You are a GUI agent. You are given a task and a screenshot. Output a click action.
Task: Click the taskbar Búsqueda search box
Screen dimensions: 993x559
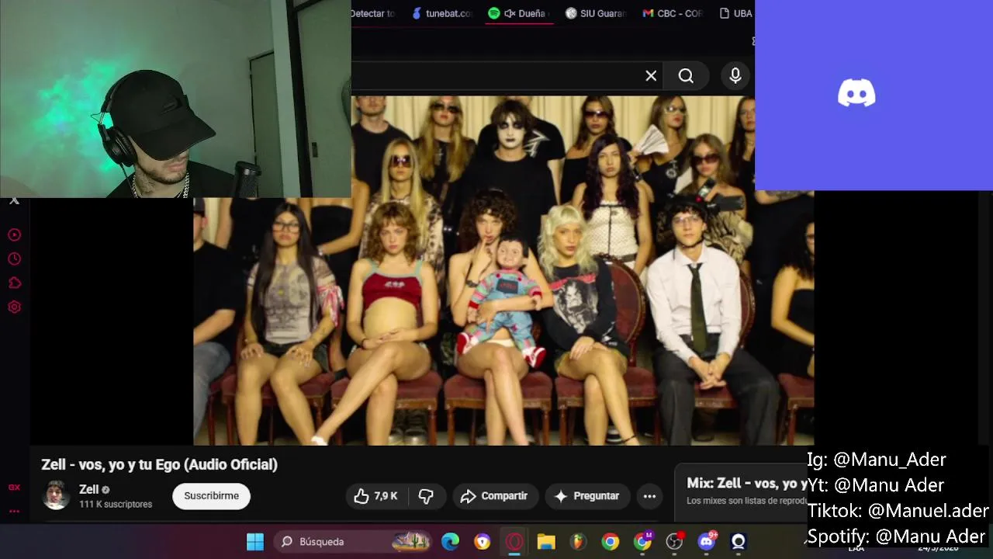click(355, 541)
